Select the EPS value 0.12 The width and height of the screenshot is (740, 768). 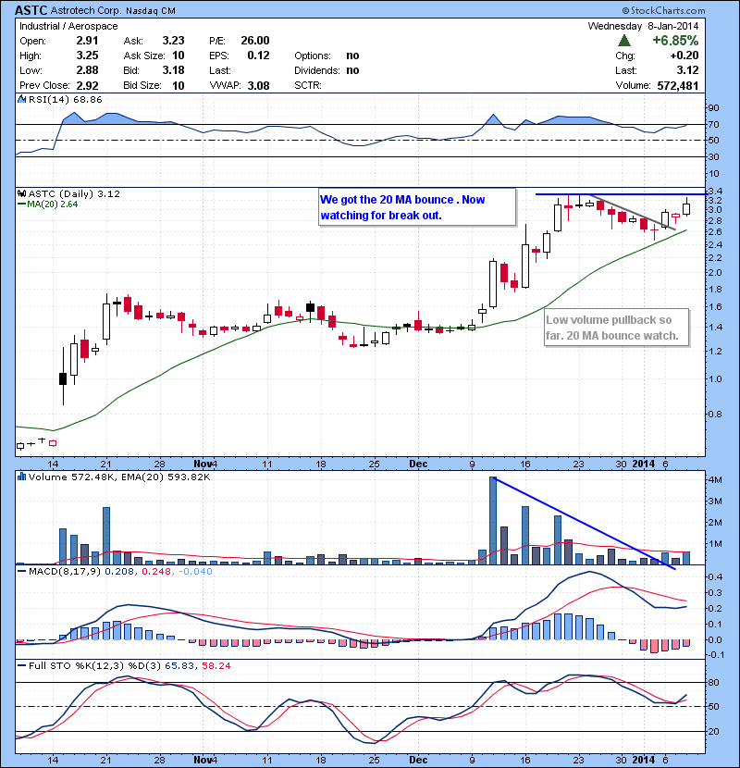pyautogui.click(x=258, y=56)
